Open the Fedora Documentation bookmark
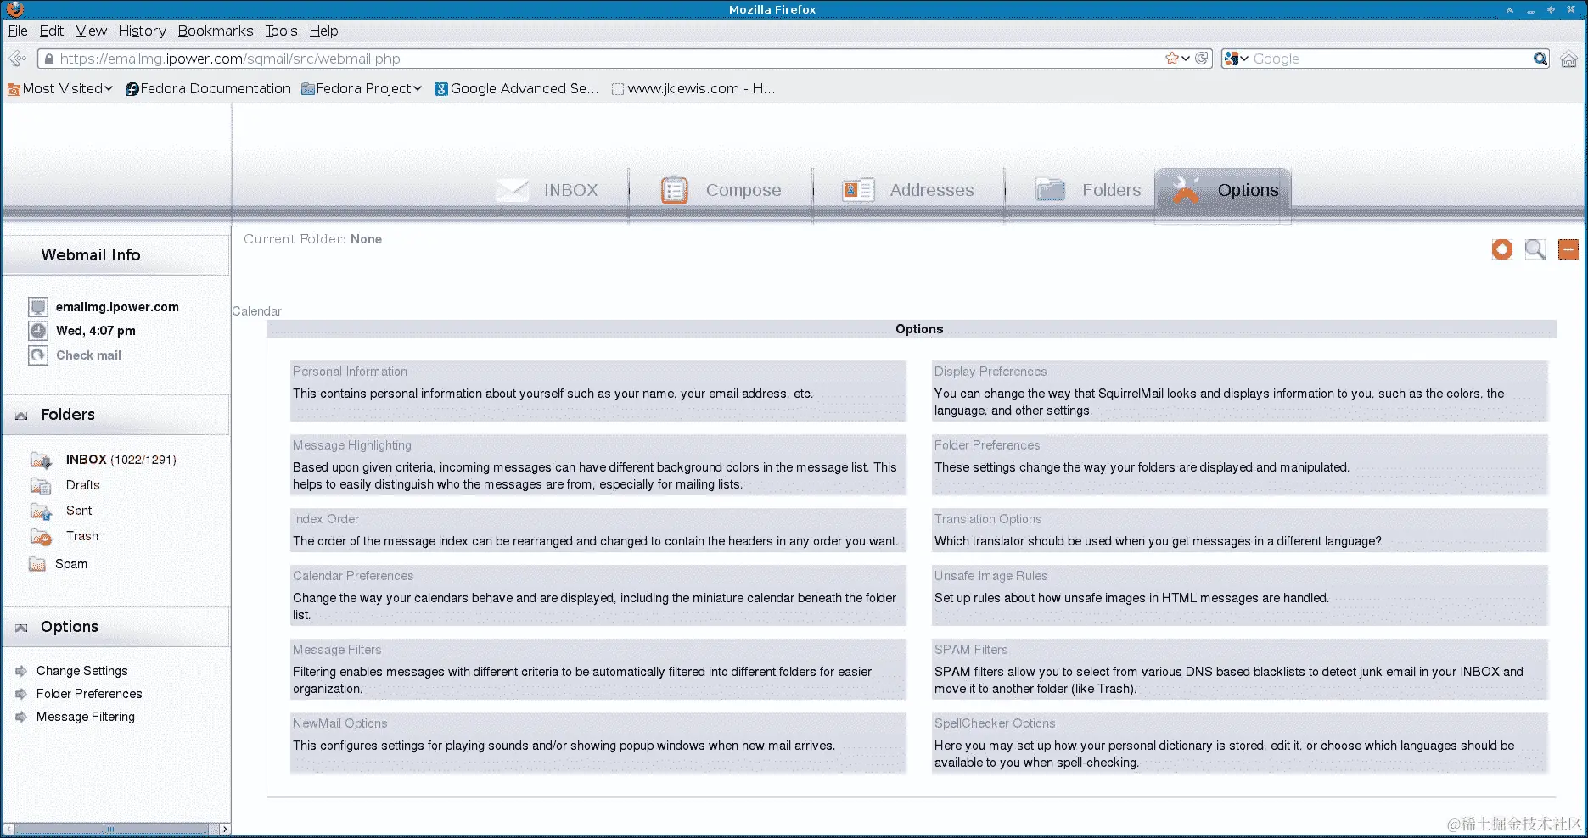Image resolution: width=1588 pixels, height=838 pixels. (x=208, y=88)
